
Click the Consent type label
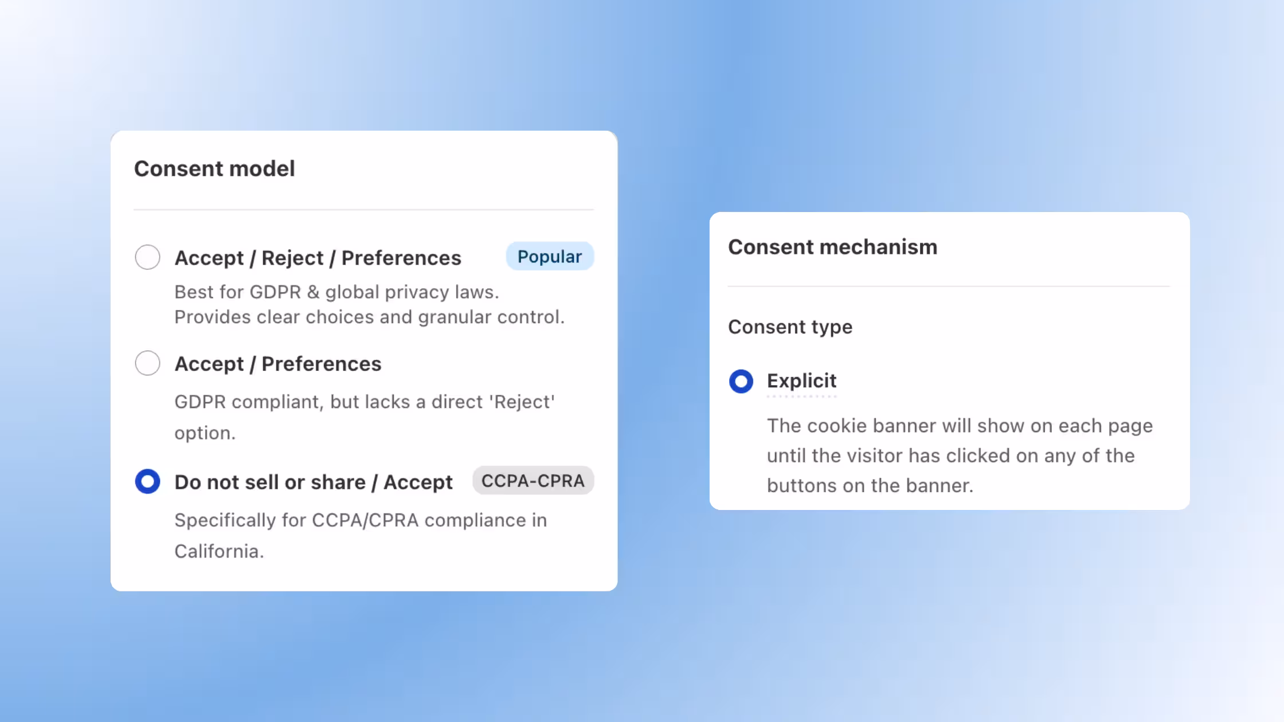[790, 327]
